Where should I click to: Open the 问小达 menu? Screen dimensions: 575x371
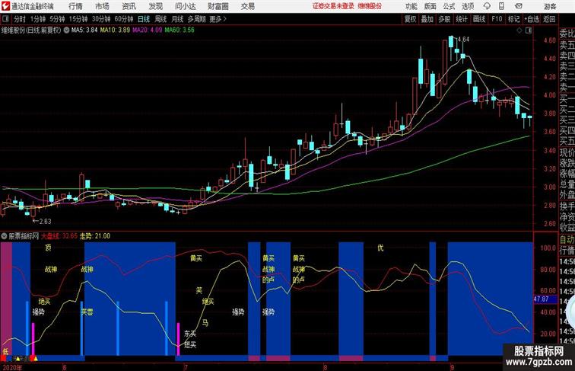click(x=186, y=6)
